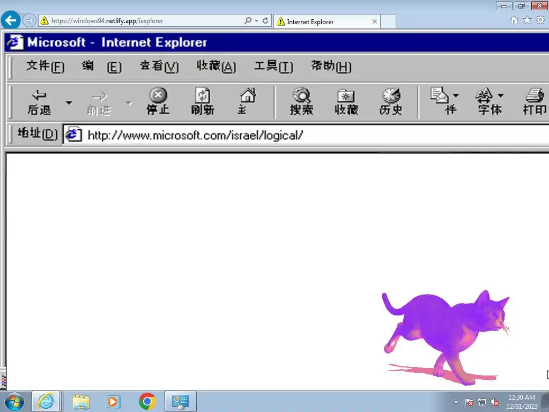549x412 pixels.
Task: Open the 工具(T) menu
Action: pos(273,66)
